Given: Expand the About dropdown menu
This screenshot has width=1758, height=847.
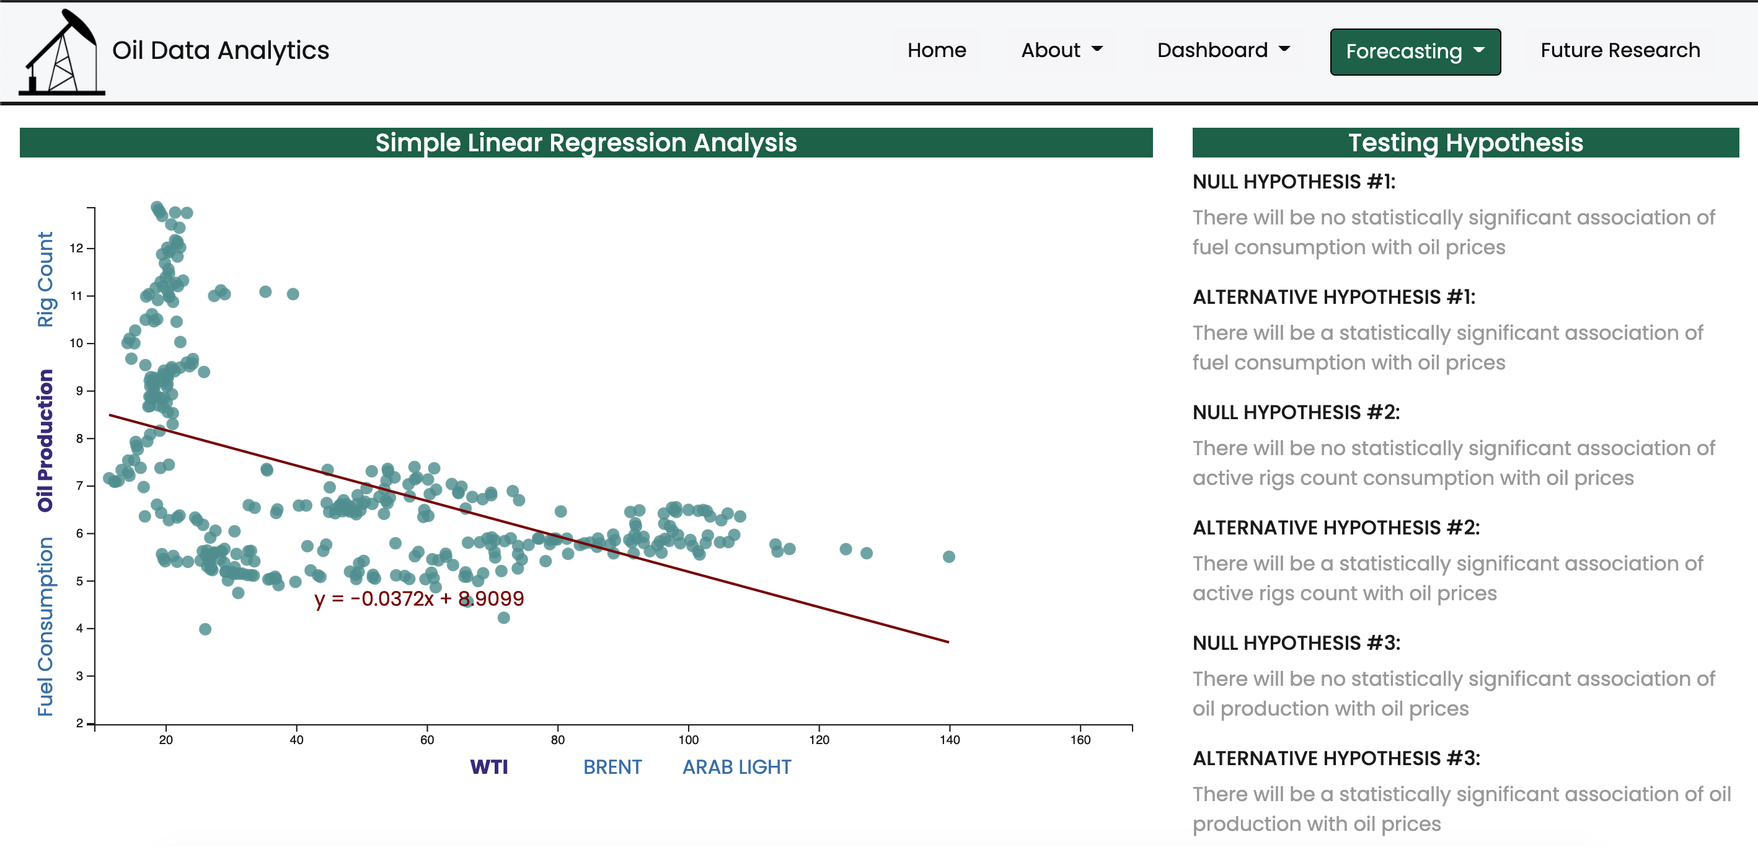Looking at the screenshot, I should coord(1061,50).
